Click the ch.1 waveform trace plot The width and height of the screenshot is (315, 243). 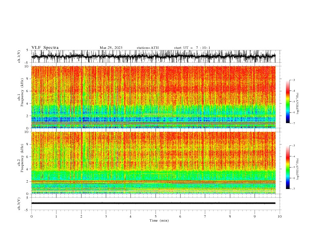pyautogui.click(x=153, y=56)
